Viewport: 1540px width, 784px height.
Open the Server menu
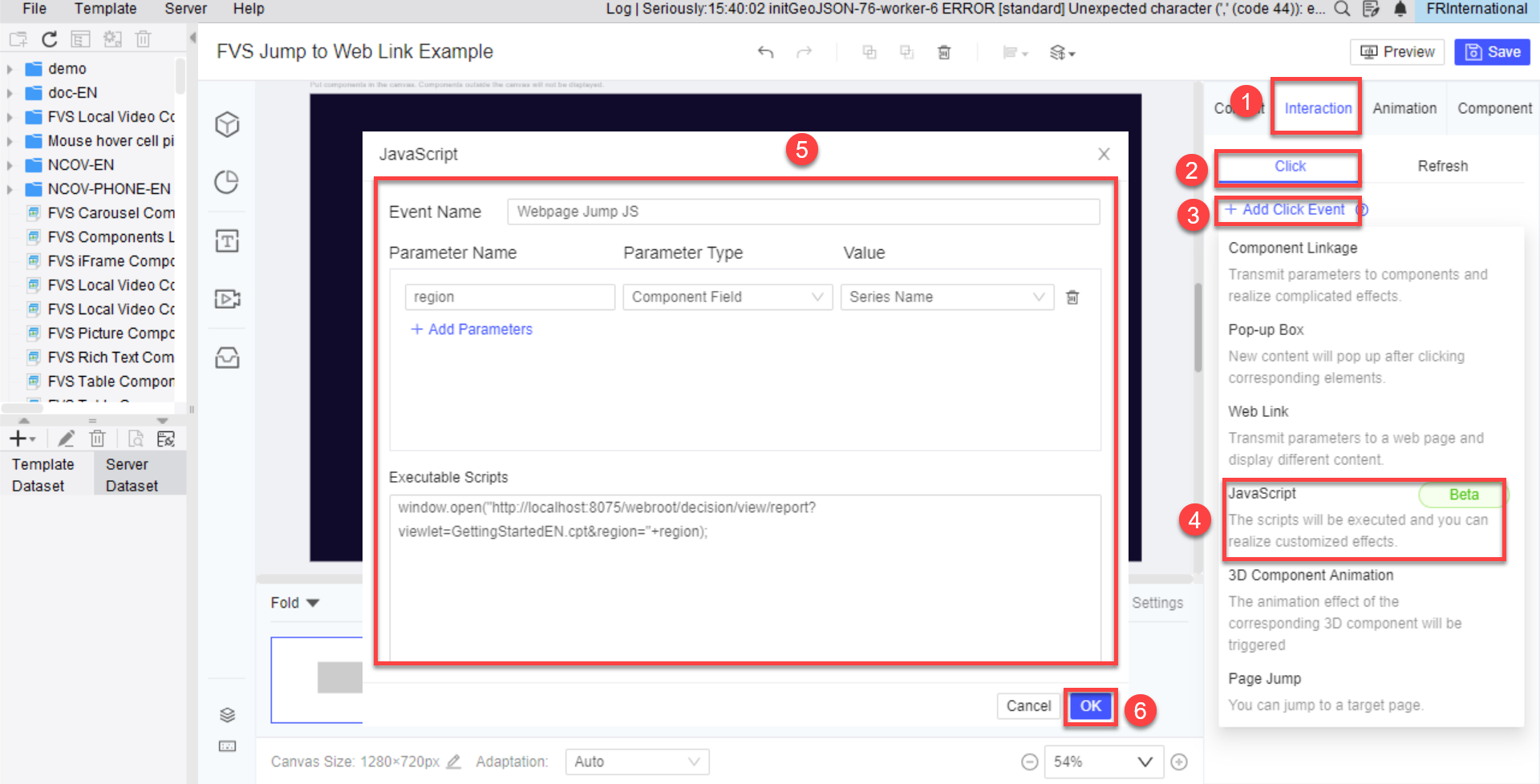(x=185, y=9)
